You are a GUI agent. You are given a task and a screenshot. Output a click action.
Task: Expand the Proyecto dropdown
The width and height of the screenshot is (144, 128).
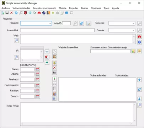[50, 23]
